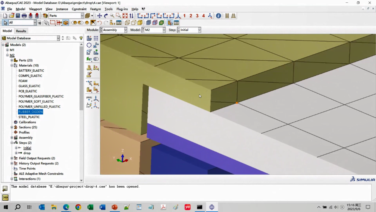Select ALE Adaptive Mesh Constraints item
Image resolution: width=376 pixels, height=212 pixels.
pos(41,174)
